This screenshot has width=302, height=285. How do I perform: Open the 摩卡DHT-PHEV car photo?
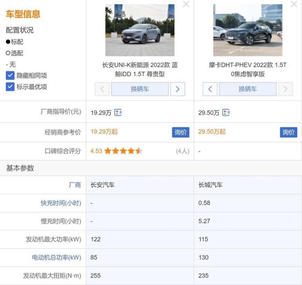[x=248, y=30]
